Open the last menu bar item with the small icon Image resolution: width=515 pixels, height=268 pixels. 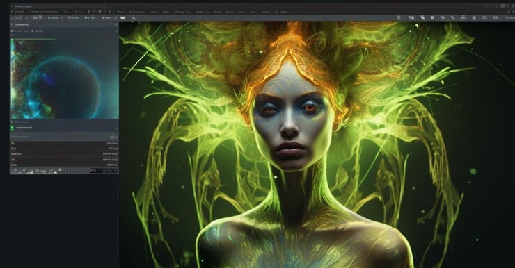point(281,12)
